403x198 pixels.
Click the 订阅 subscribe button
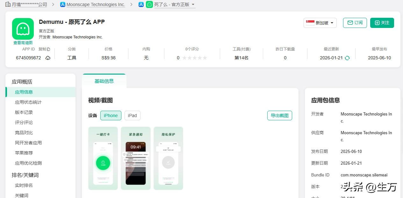click(355, 23)
